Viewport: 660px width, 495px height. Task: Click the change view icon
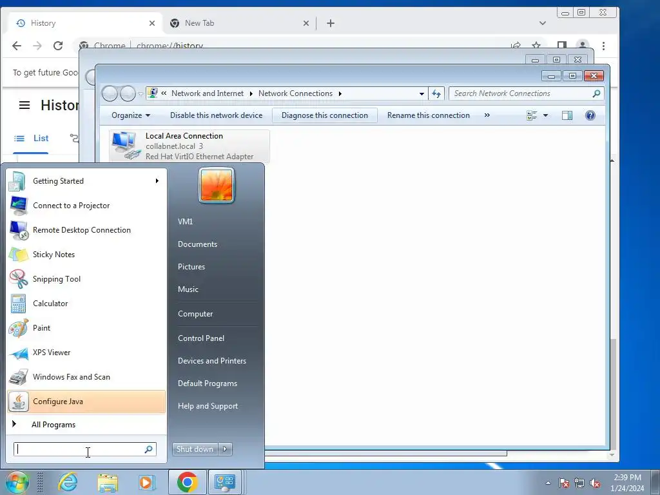(532, 115)
